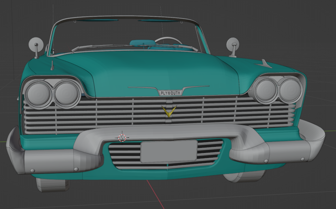Select the round side mirror on the viewer's right
336x209 pixels.
(x=233, y=44)
